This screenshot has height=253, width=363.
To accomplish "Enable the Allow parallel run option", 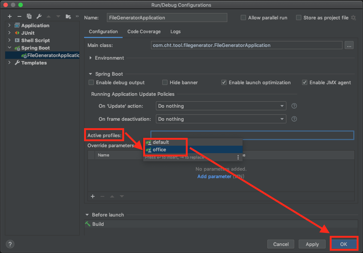I will point(243,18).
